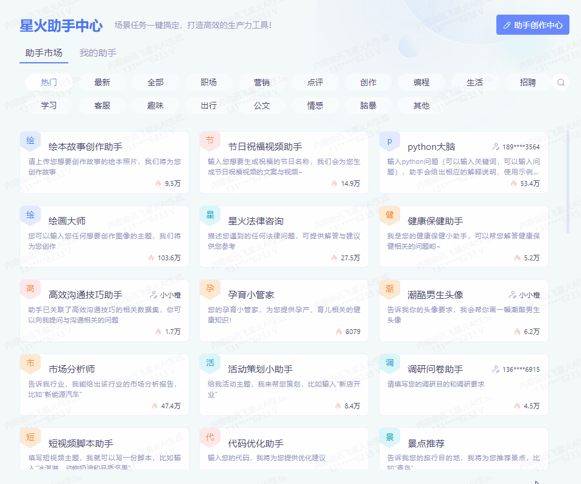Viewport: 581px width, 484px height.
Task: Click the search magnifier icon
Action: pyautogui.click(x=560, y=82)
